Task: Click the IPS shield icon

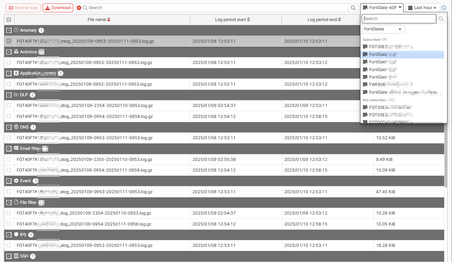Action: pyautogui.click(x=16, y=235)
